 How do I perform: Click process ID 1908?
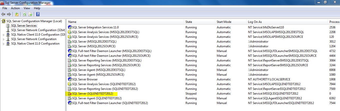tap(332, 79)
